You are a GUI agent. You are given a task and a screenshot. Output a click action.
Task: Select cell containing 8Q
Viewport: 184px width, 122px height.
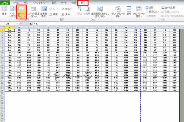(x=165, y=48)
